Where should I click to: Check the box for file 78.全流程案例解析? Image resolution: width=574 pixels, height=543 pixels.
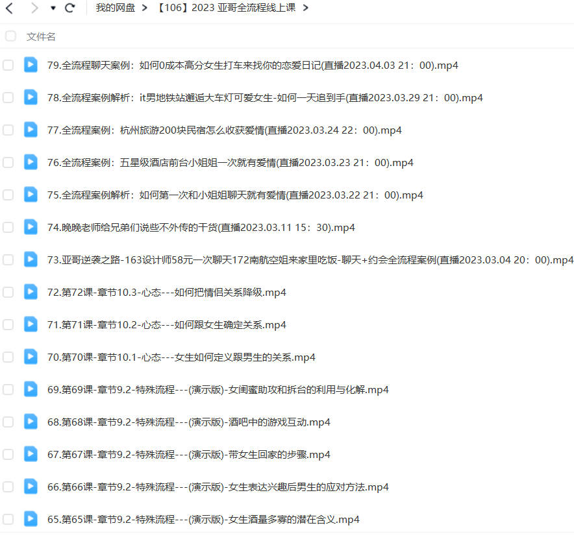[x=8, y=97]
